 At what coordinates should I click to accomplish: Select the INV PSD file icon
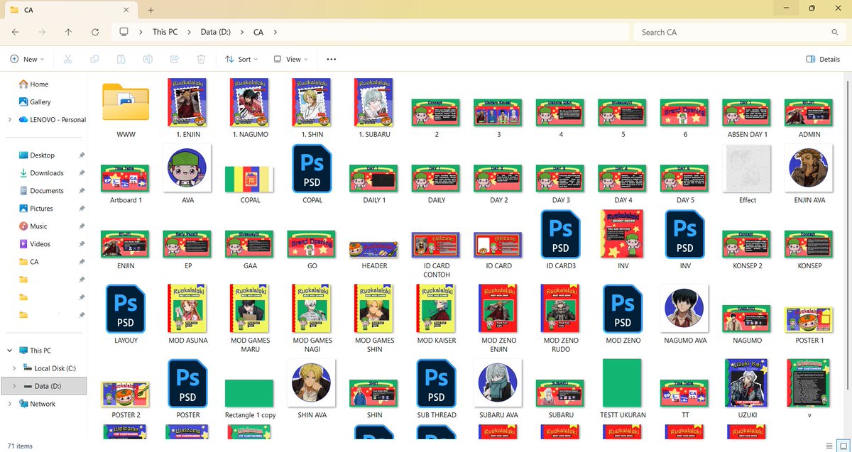(x=685, y=234)
